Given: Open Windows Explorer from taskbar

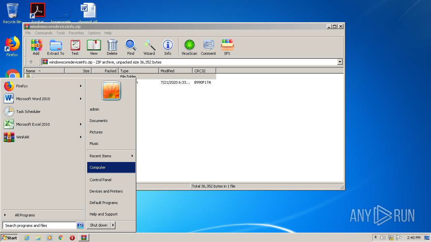Looking at the screenshot, I should (x=38, y=238).
